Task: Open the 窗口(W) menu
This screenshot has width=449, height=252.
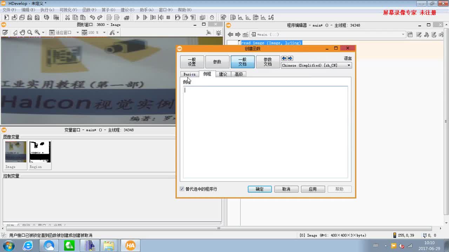Action: 165,10
